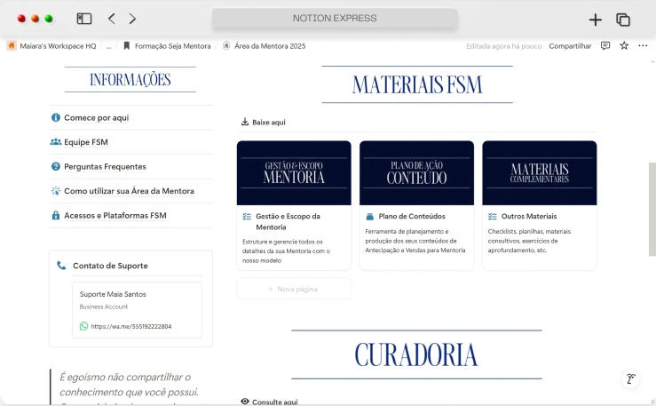Click checklist icon beside Gestão e Escopo
This screenshot has height=406, width=656.
point(247,217)
